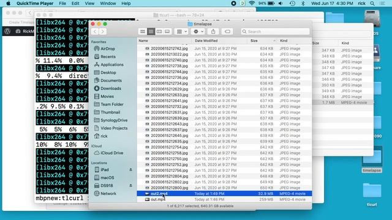Open the Apple menu

point(8,4)
